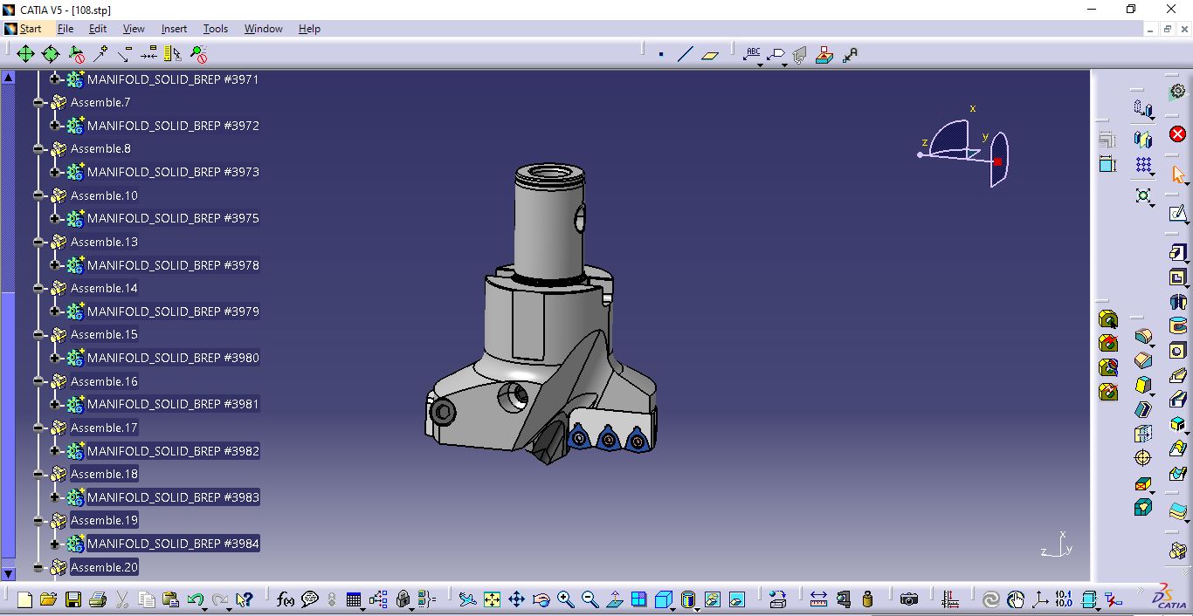Open Manipulation tool hand icon
The height and width of the screenshot is (616, 1193).
pyautogui.click(x=1015, y=599)
